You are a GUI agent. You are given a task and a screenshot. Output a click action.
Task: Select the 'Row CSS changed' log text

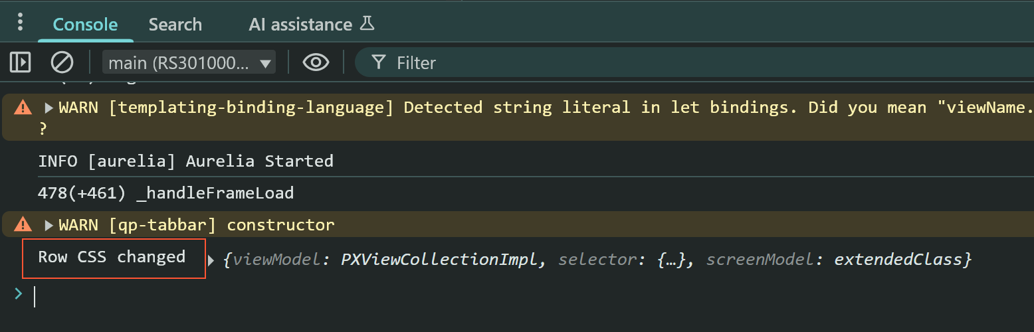point(112,257)
